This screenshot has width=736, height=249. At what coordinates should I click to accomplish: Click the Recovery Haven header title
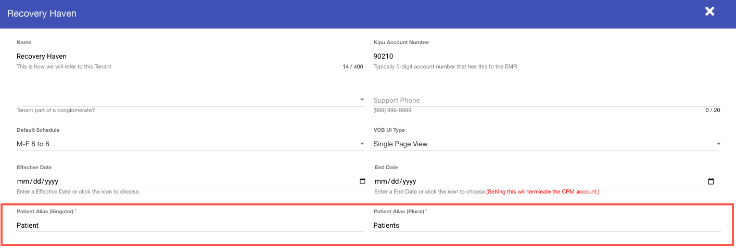pos(42,13)
